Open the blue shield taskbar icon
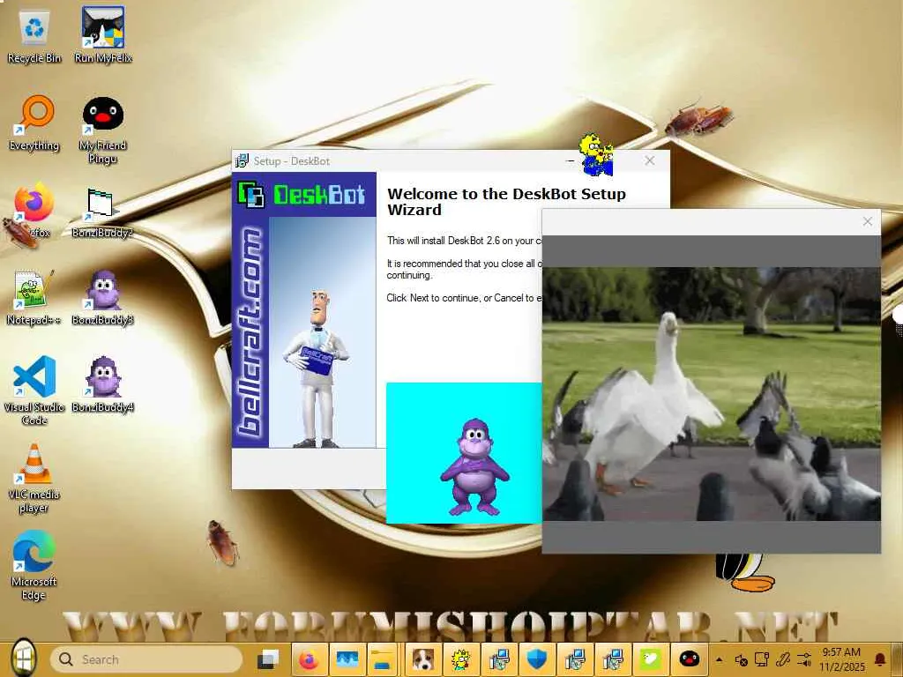The width and height of the screenshot is (903, 677). coord(536,659)
